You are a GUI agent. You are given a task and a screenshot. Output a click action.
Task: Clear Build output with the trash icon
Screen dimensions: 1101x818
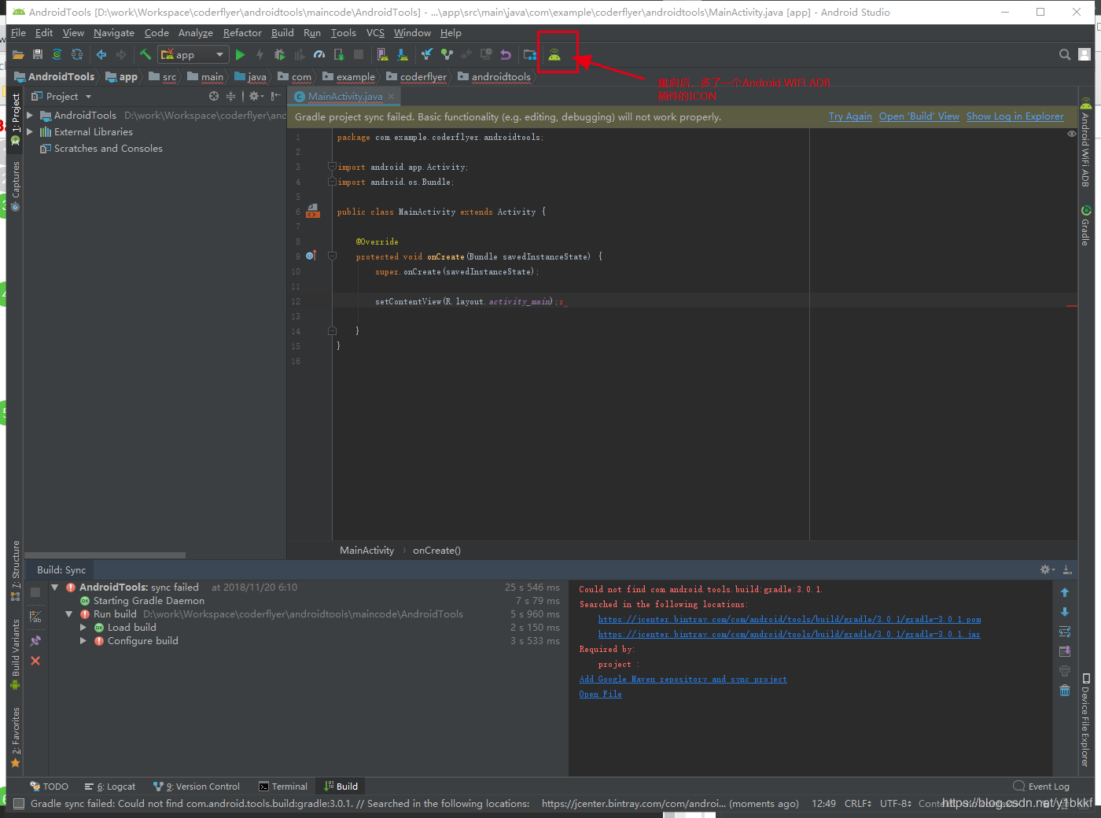tap(1065, 691)
